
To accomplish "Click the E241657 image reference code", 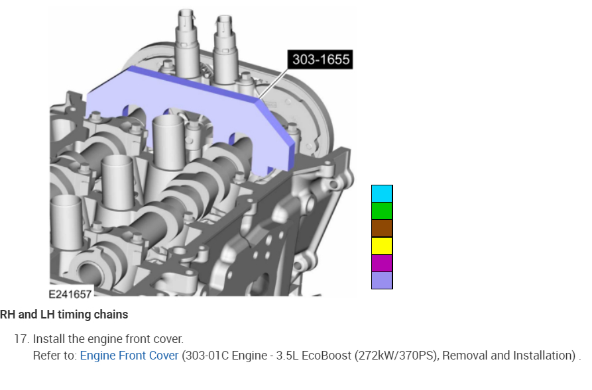I will 70,294.
